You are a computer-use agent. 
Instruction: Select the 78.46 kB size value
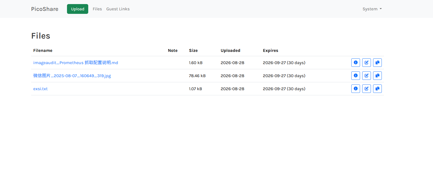(197, 76)
